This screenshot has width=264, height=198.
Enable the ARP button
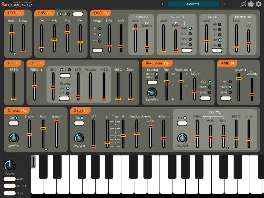pos(9,178)
